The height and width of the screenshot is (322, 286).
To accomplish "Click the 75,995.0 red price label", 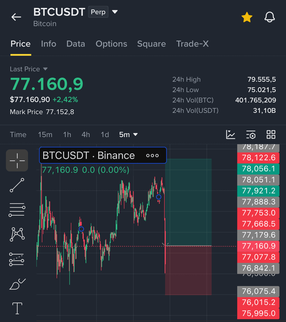I will point(258,314).
